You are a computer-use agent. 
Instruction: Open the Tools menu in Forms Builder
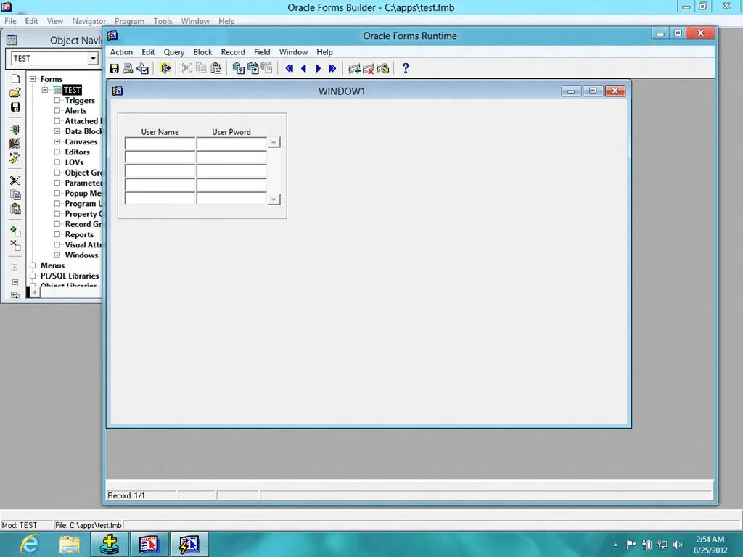click(163, 21)
